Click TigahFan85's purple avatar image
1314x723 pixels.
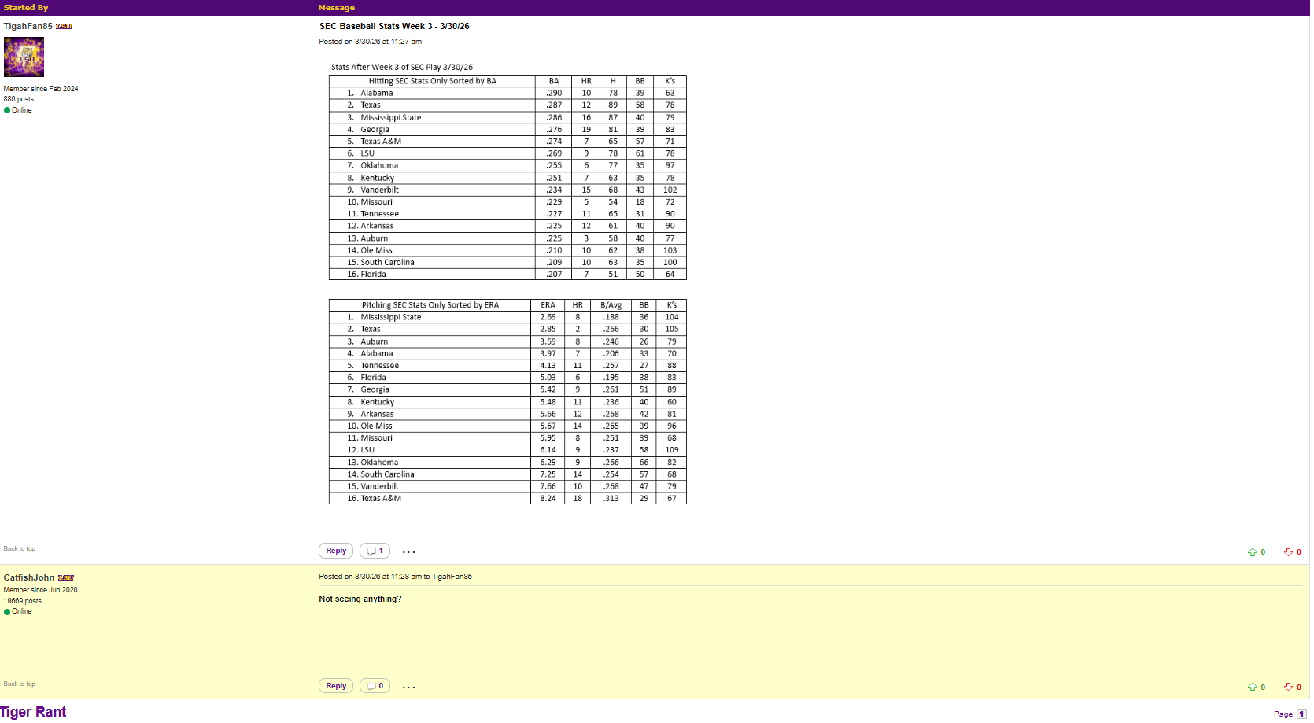[x=24, y=57]
